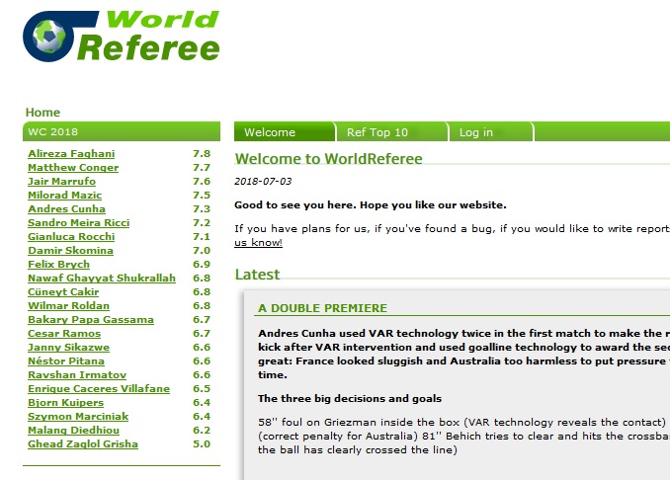The height and width of the screenshot is (480, 670).
Task: Open the Ravshan Irmatov link
Action: pyautogui.click(x=77, y=375)
